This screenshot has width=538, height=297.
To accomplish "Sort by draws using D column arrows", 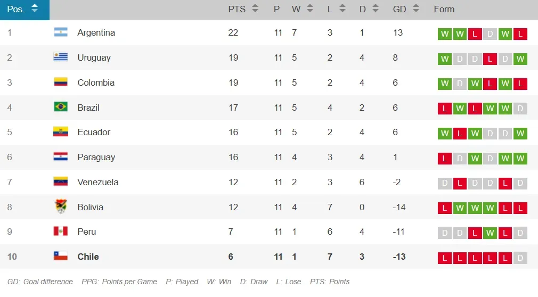I will pos(376,9).
